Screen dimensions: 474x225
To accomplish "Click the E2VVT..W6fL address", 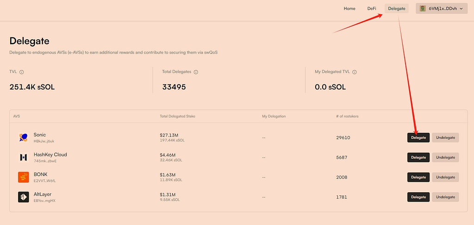I will (45, 181).
